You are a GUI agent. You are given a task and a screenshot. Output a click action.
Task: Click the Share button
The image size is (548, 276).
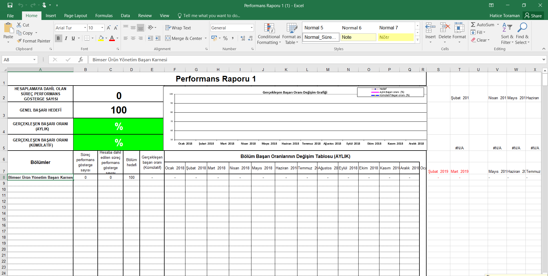[533, 16]
